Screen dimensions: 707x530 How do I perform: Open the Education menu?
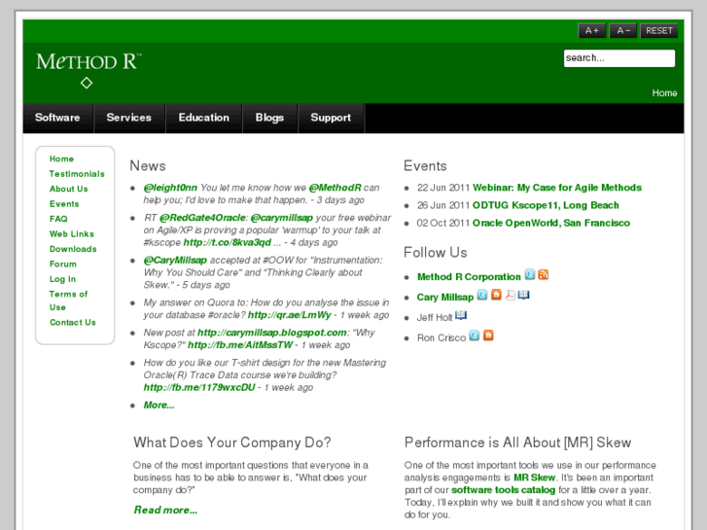tap(203, 118)
